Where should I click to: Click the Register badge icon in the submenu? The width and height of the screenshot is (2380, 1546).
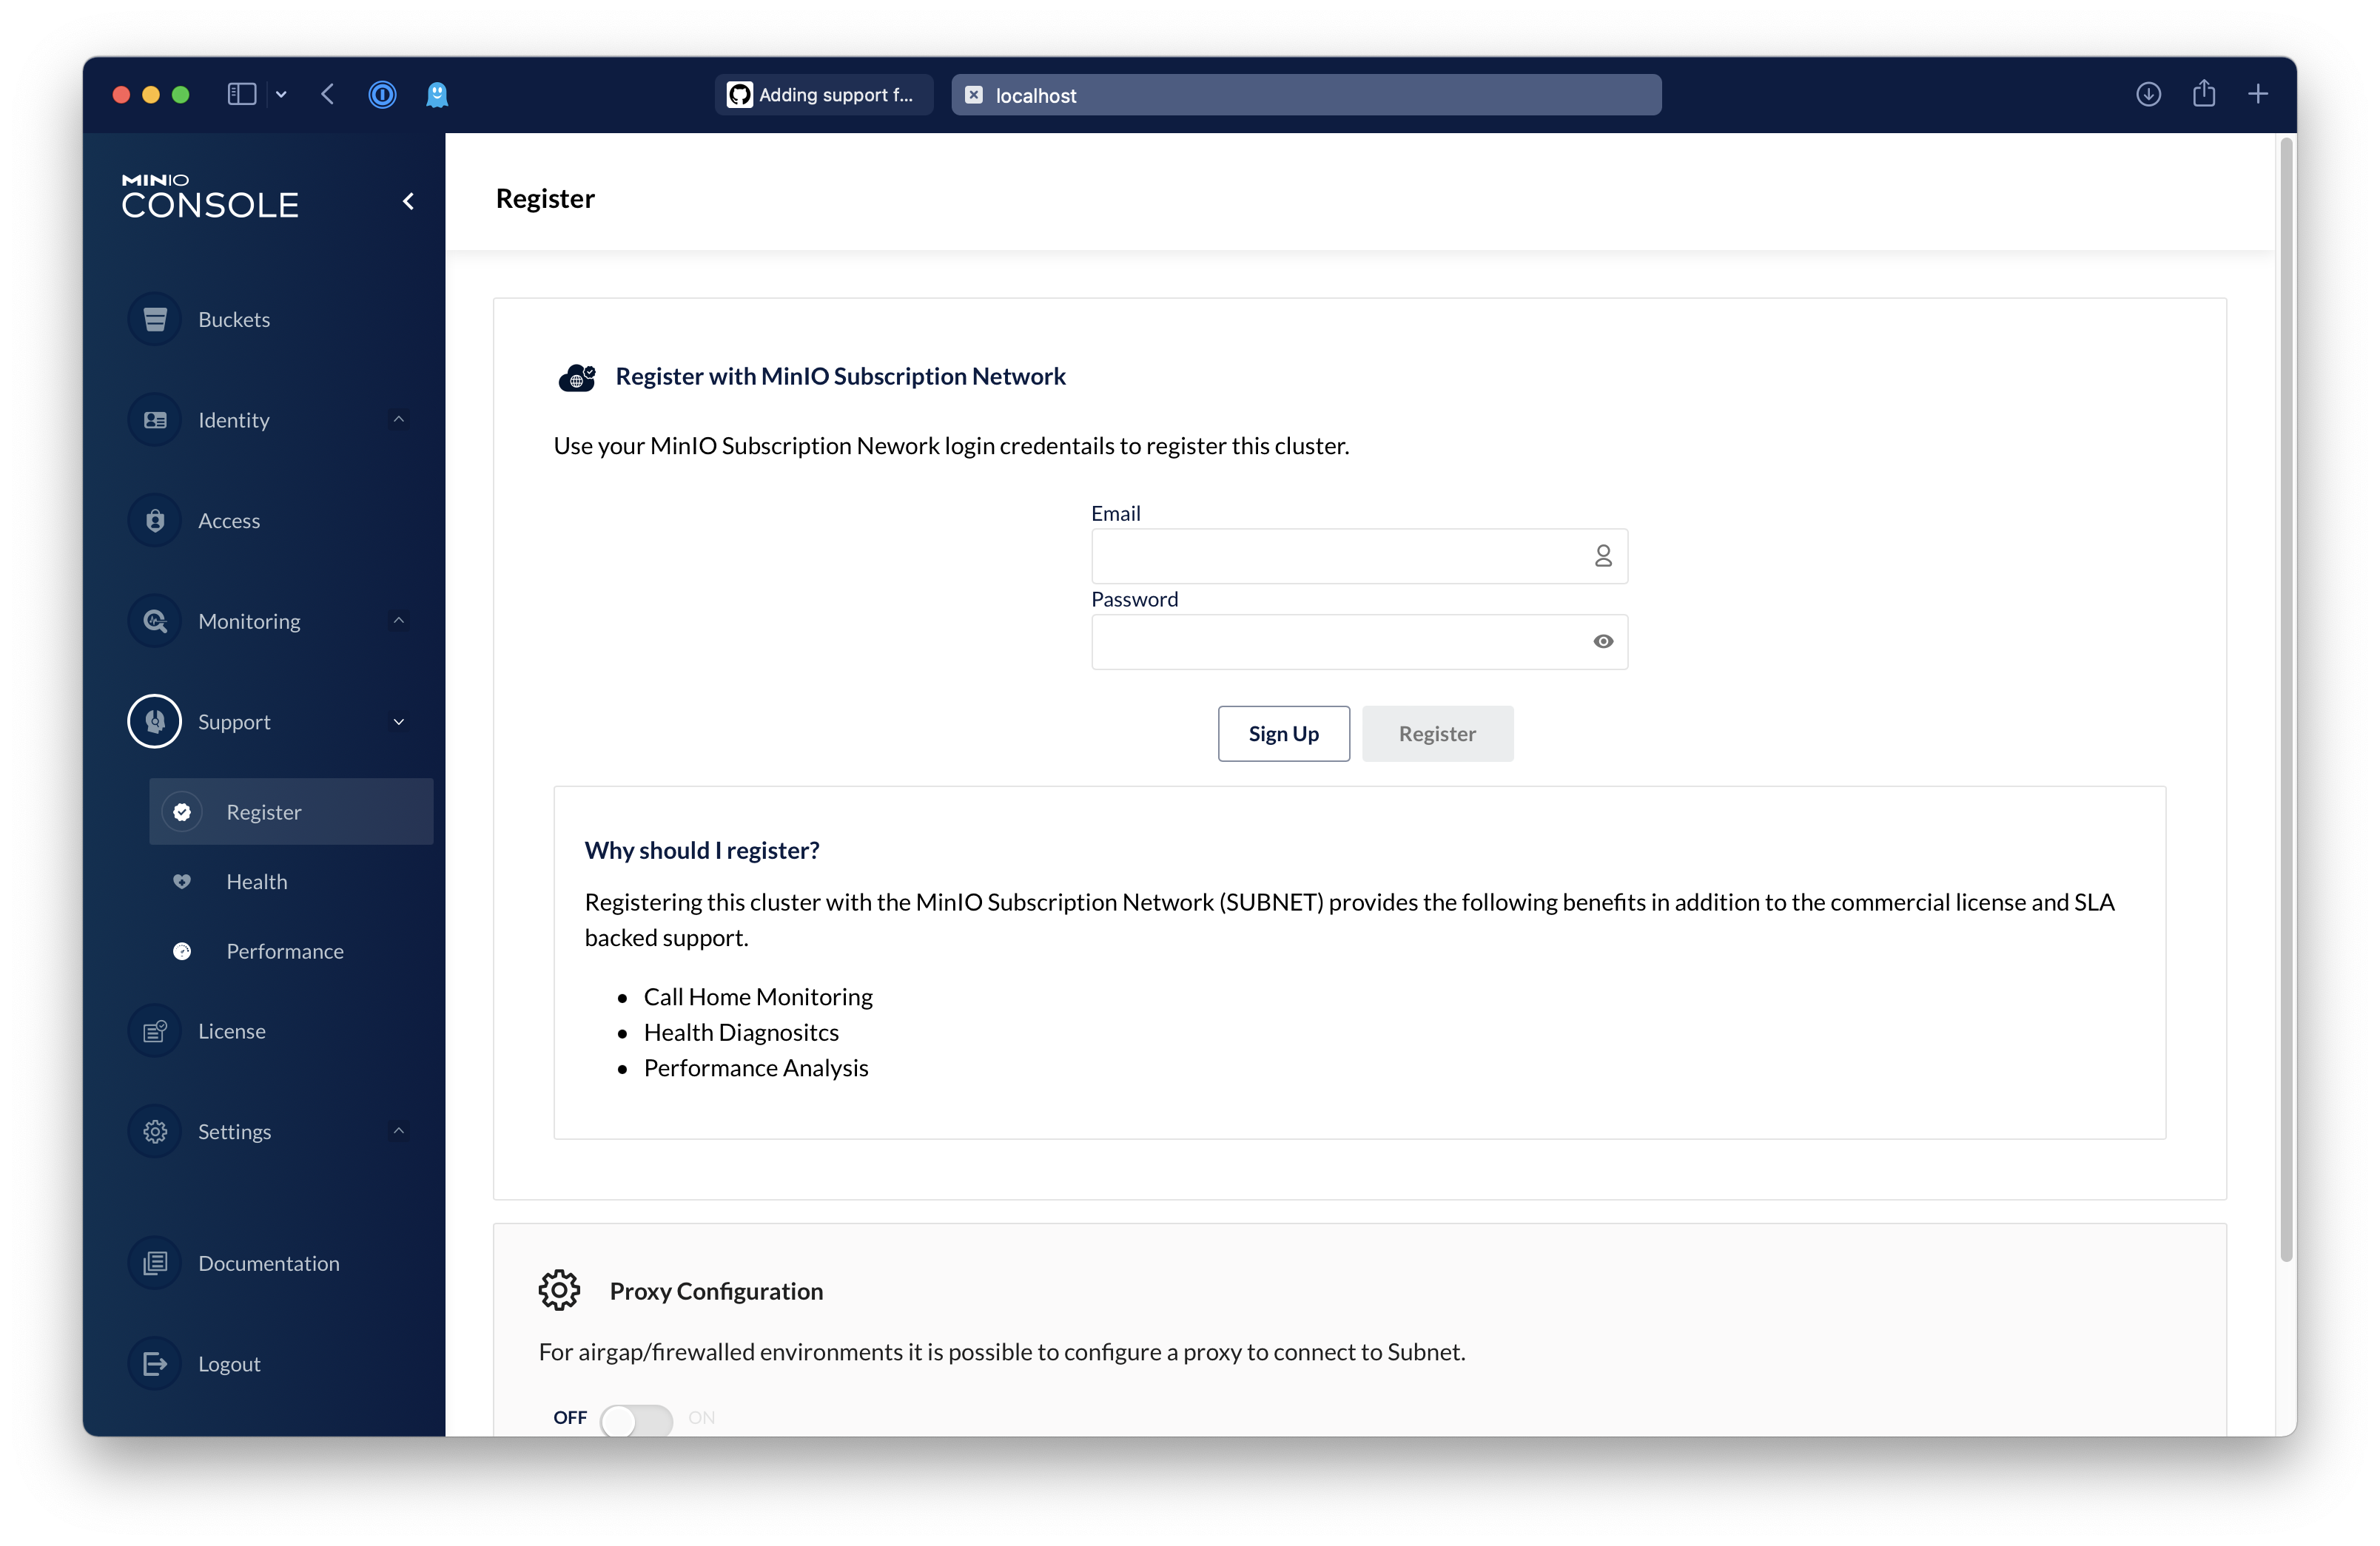pyautogui.click(x=182, y=811)
